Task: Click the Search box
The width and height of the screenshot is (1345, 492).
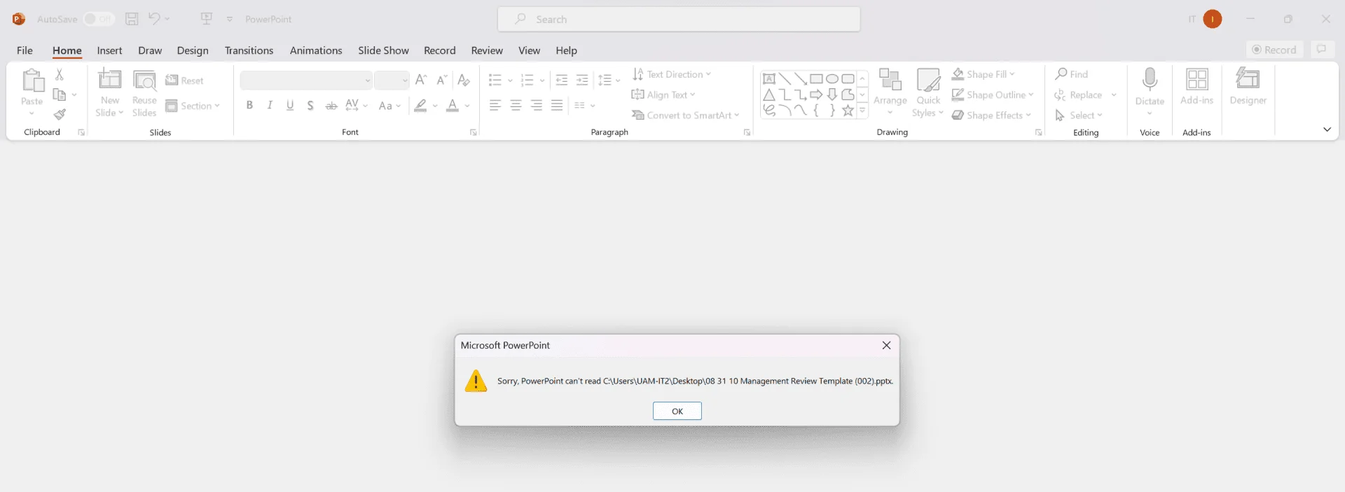Action: [x=679, y=19]
